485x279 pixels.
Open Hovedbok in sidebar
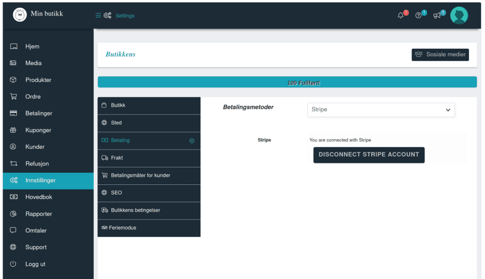[x=48, y=197]
